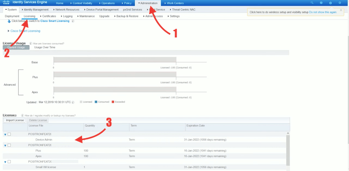The image size is (349, 171).
Task: Open the Policy menu
Action: (127, 3)
